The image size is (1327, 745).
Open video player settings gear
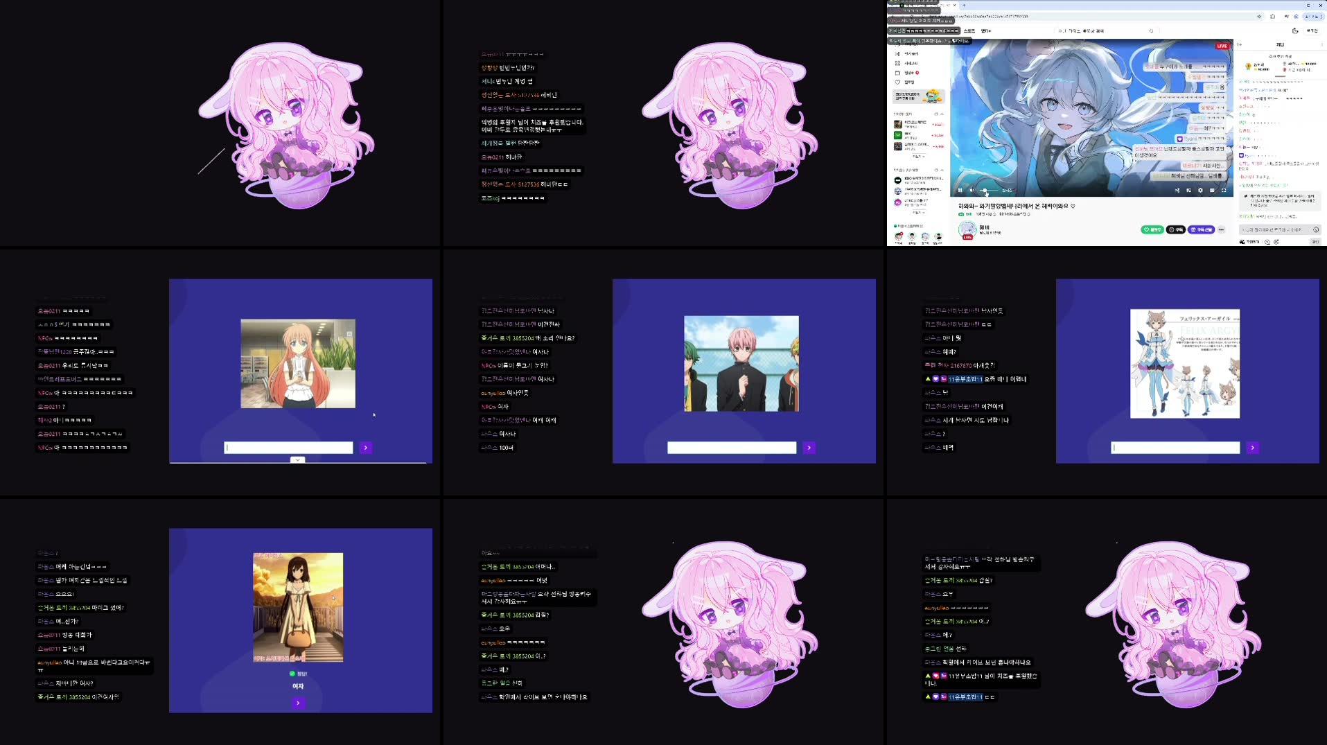point(1200,190)
